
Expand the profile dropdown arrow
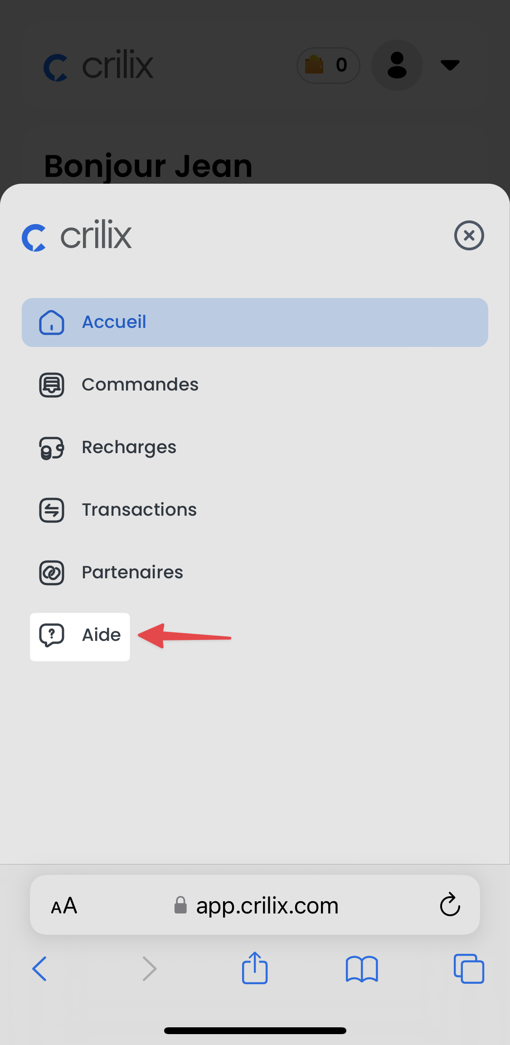[450, 65]
